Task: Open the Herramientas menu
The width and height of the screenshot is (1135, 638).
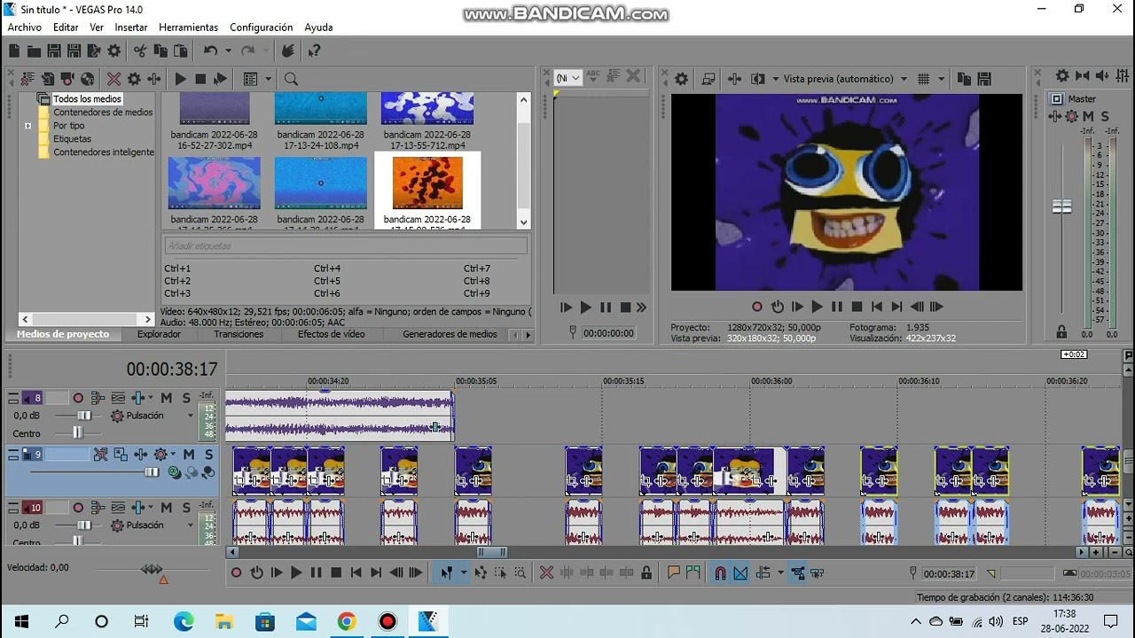Action: [x=188, y=27]
